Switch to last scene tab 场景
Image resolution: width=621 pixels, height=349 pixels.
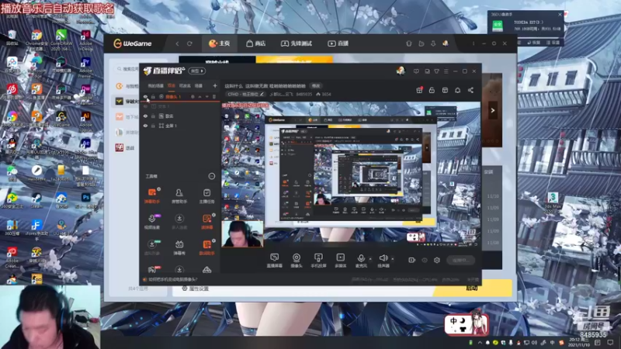pos(199,85)
